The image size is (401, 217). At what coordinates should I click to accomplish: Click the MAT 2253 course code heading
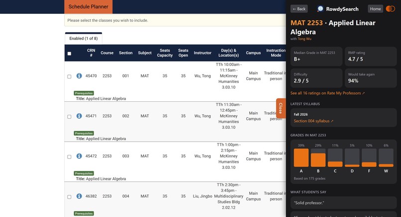click(x=306, y=23)
